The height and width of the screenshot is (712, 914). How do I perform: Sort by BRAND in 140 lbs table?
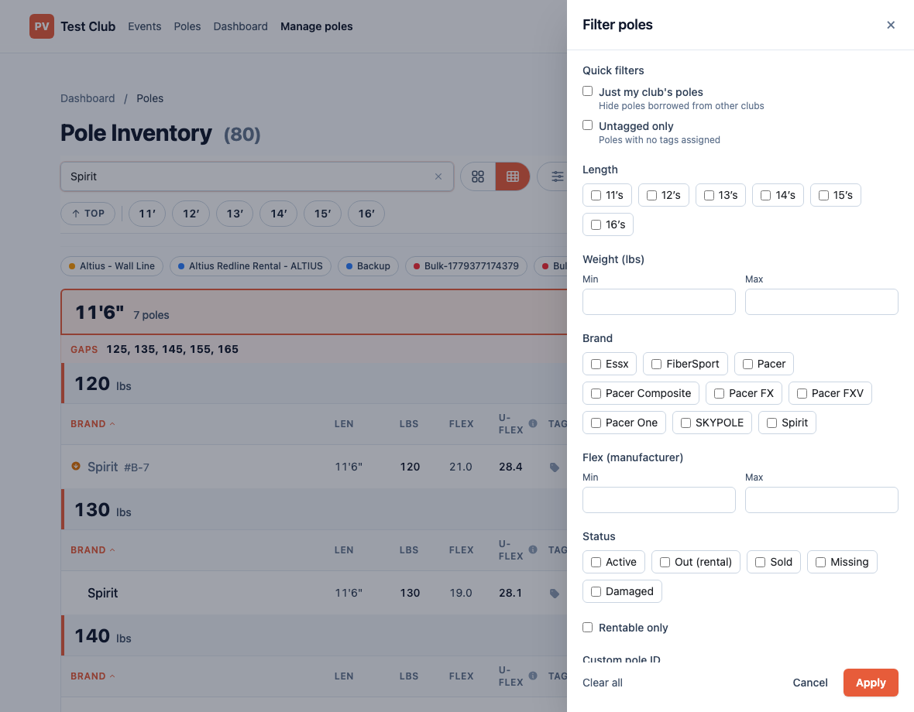[x=93, y=676]
